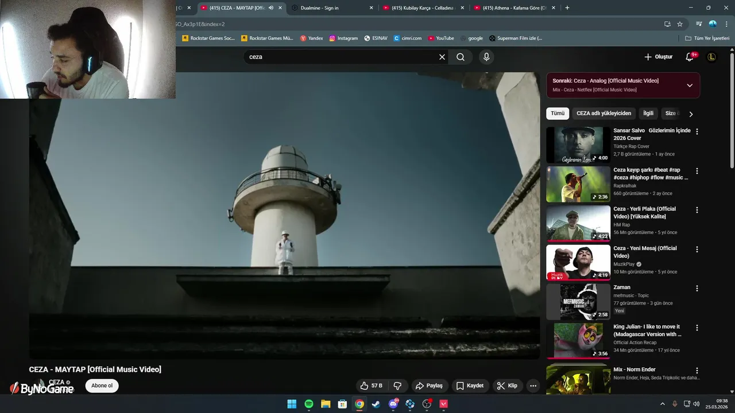735x413 pixels.
Task: Open Spotify from the taskbar
Action: click(x=308, y=404)
